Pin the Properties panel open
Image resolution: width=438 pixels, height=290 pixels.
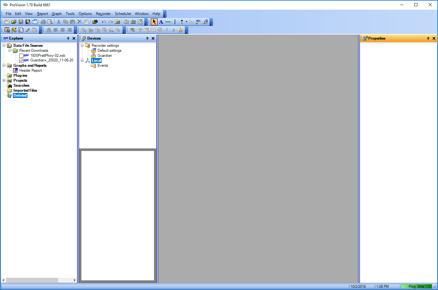click(x=428, y=38)
